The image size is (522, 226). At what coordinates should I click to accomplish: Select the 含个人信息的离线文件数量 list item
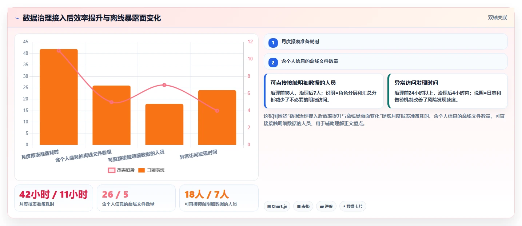pyautogui.click(x=385, y=62)
